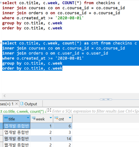
Task: Click 'c.user_id = o.user_id' in highlighted query
Action: [83, 53]
